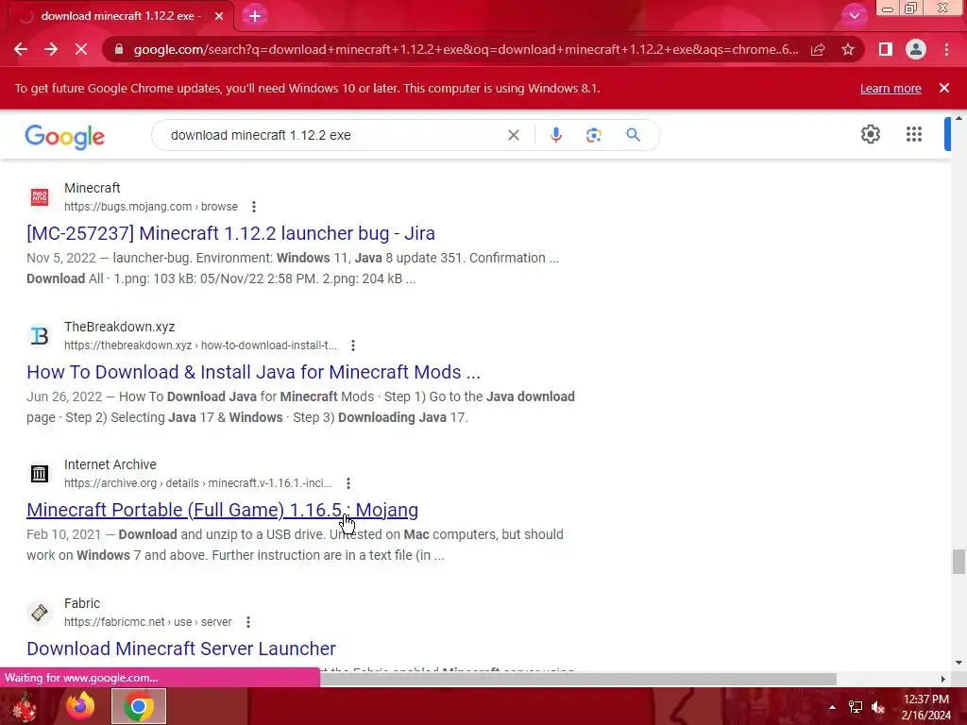Viewport: 967px width, 725px height.
Task: Bookmark this page with the star
Action: tap(848, 49)
